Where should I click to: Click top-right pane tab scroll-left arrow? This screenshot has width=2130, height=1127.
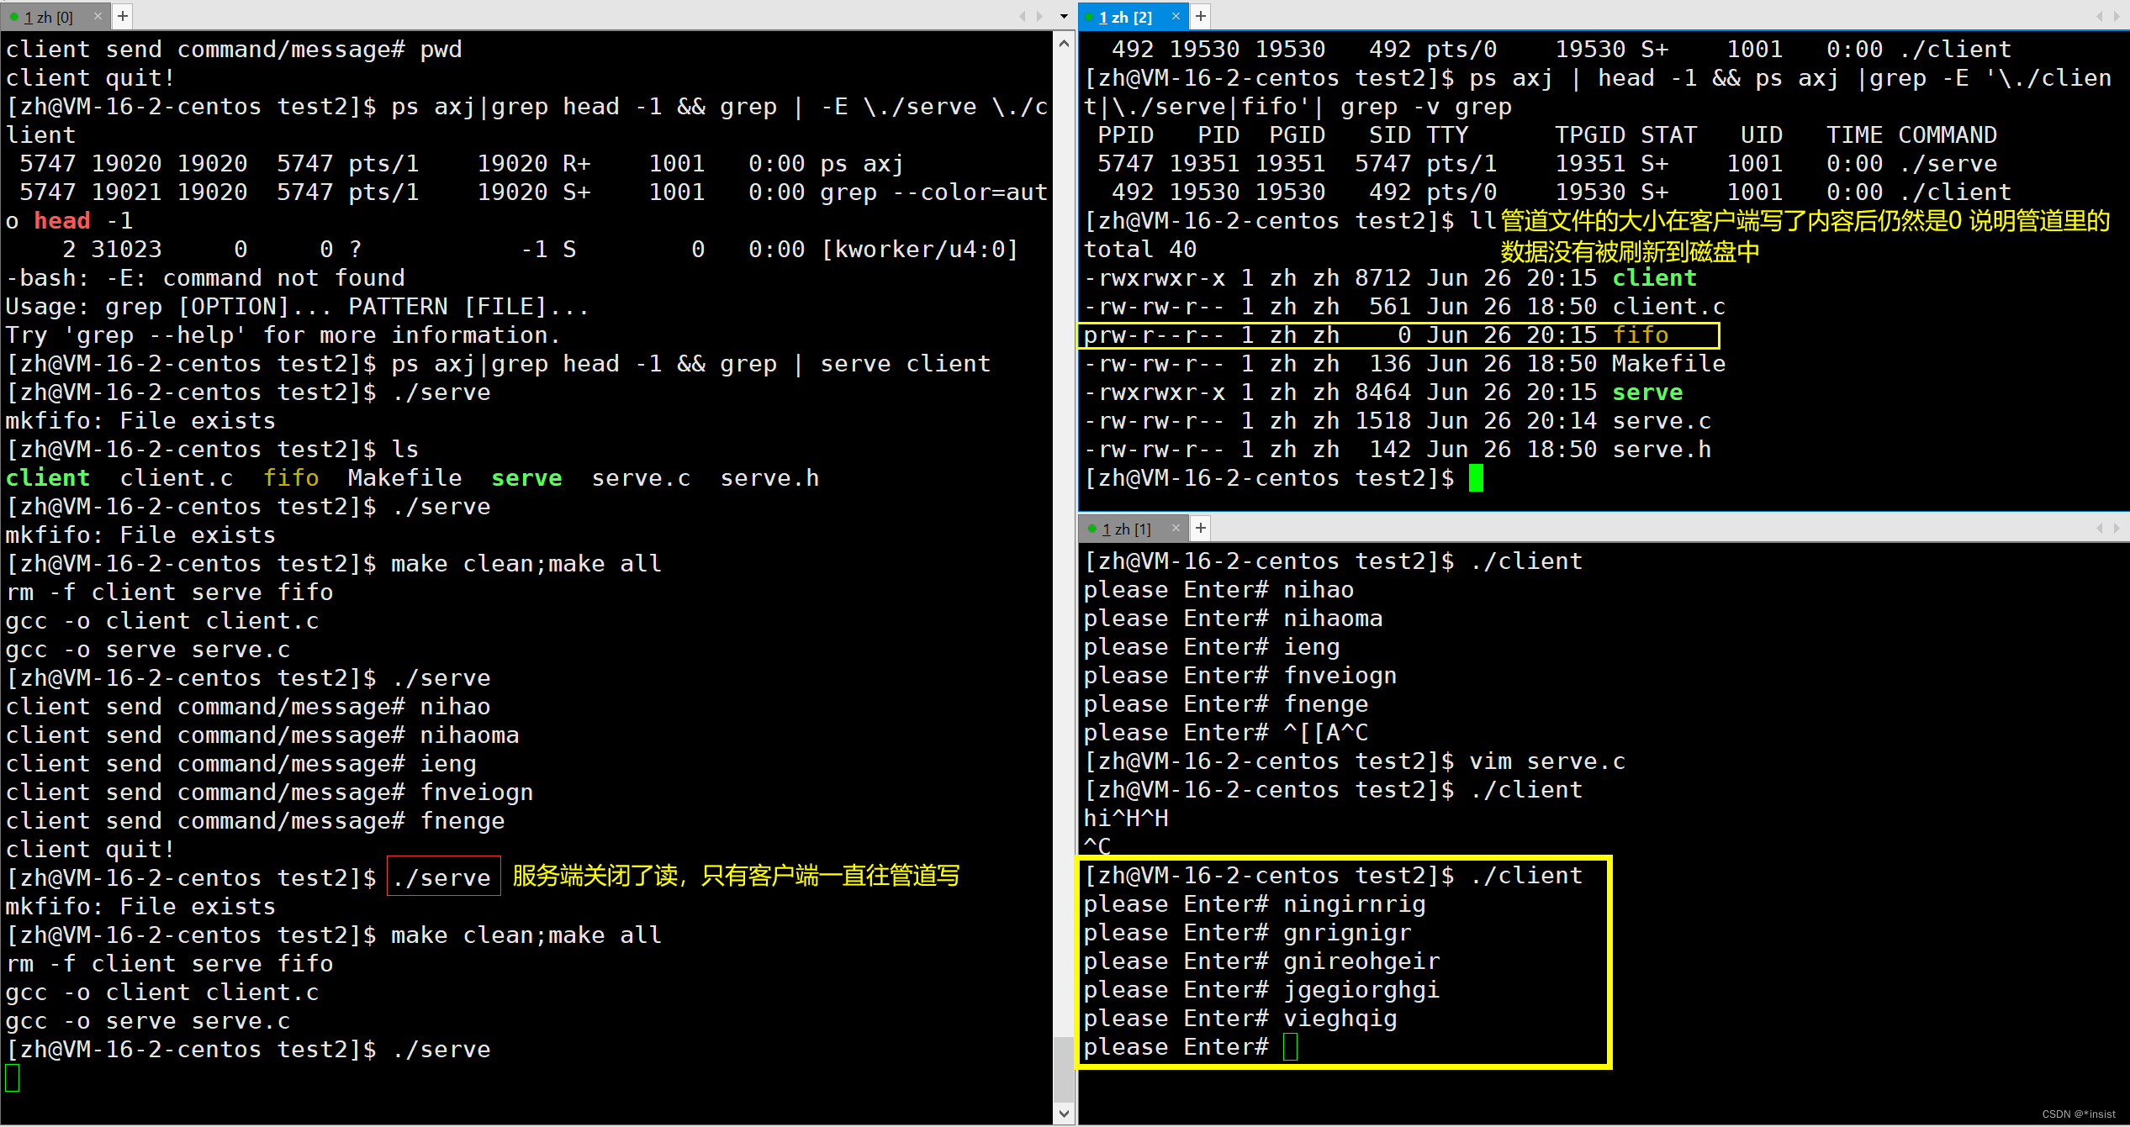click(2100, 16)
